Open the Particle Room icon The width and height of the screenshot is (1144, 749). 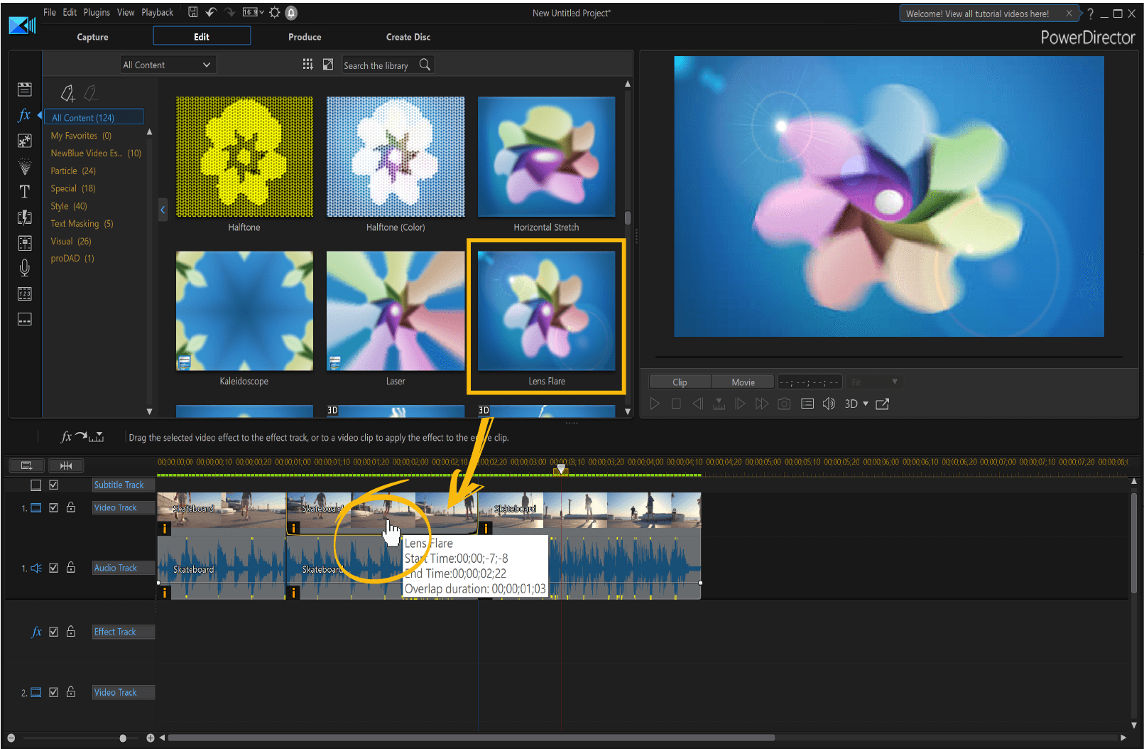[x=24, y=166]
